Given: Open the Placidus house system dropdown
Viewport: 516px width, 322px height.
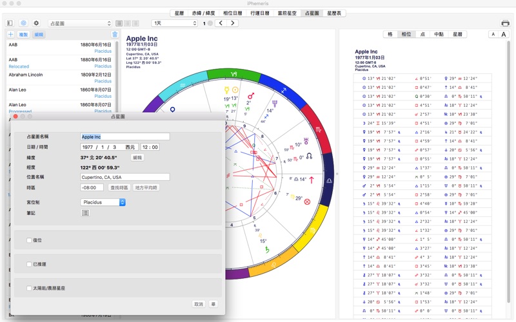Looking at the screenshot, I should click(x=103, y=202).
